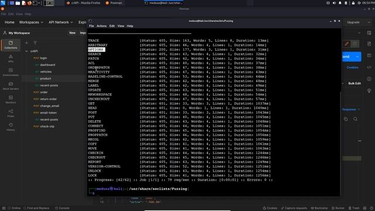Select the return order request
This screenshot has height=211, width=375.
48,99
